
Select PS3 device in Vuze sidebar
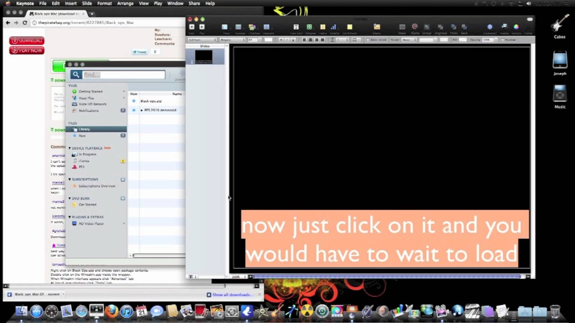click(81, 167)
